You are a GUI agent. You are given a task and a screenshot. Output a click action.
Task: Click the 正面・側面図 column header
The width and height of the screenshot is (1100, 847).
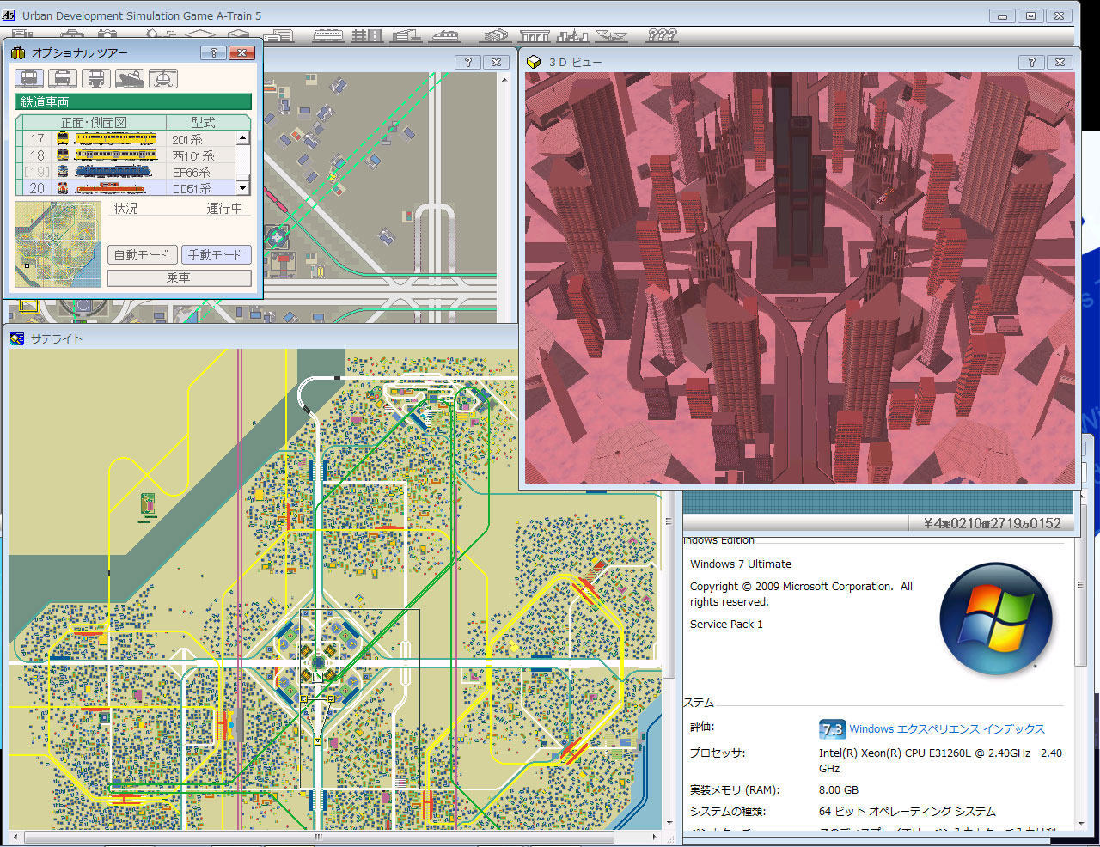click(93, 123)
